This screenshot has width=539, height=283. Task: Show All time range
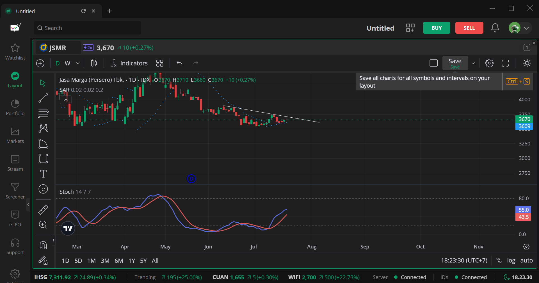155,261
